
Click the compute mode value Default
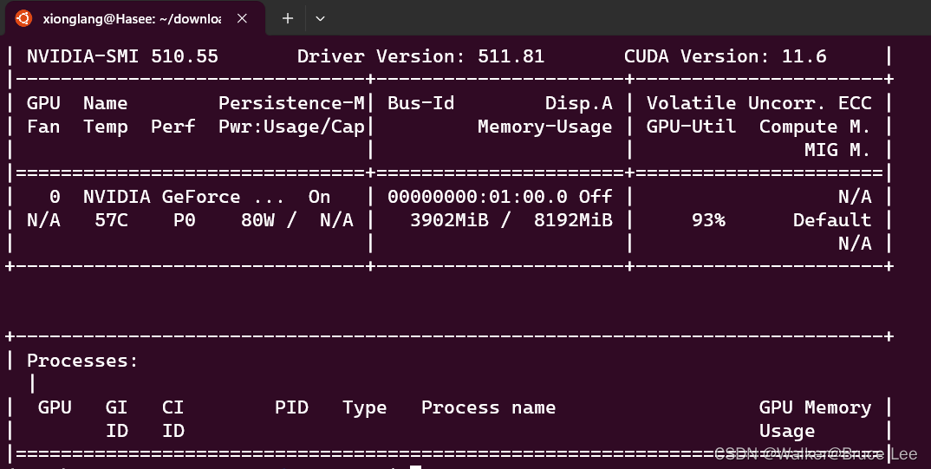coord(832,220)
